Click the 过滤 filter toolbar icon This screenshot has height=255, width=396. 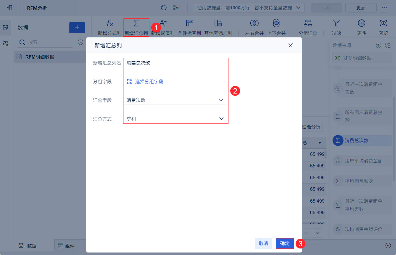pos(336,27)
